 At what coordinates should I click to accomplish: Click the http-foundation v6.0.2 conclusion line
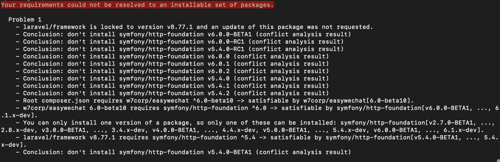coord(176,71)
